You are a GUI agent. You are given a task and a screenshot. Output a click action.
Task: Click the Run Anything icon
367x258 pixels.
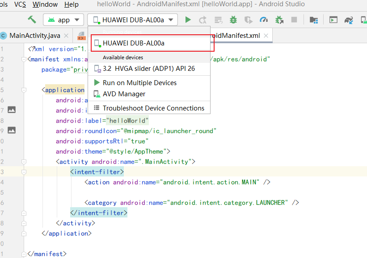(x=333, y=20)
